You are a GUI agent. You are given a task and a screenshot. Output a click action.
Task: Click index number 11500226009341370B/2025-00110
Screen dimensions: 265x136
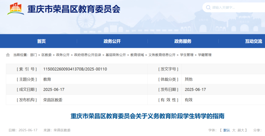tap(75, 69)
